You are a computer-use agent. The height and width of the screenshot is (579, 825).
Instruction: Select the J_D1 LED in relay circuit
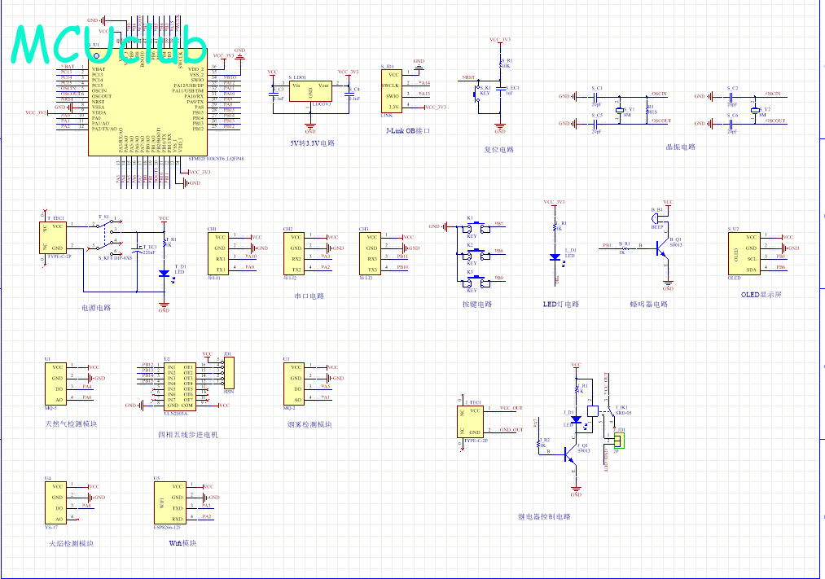tap(576, 420)
